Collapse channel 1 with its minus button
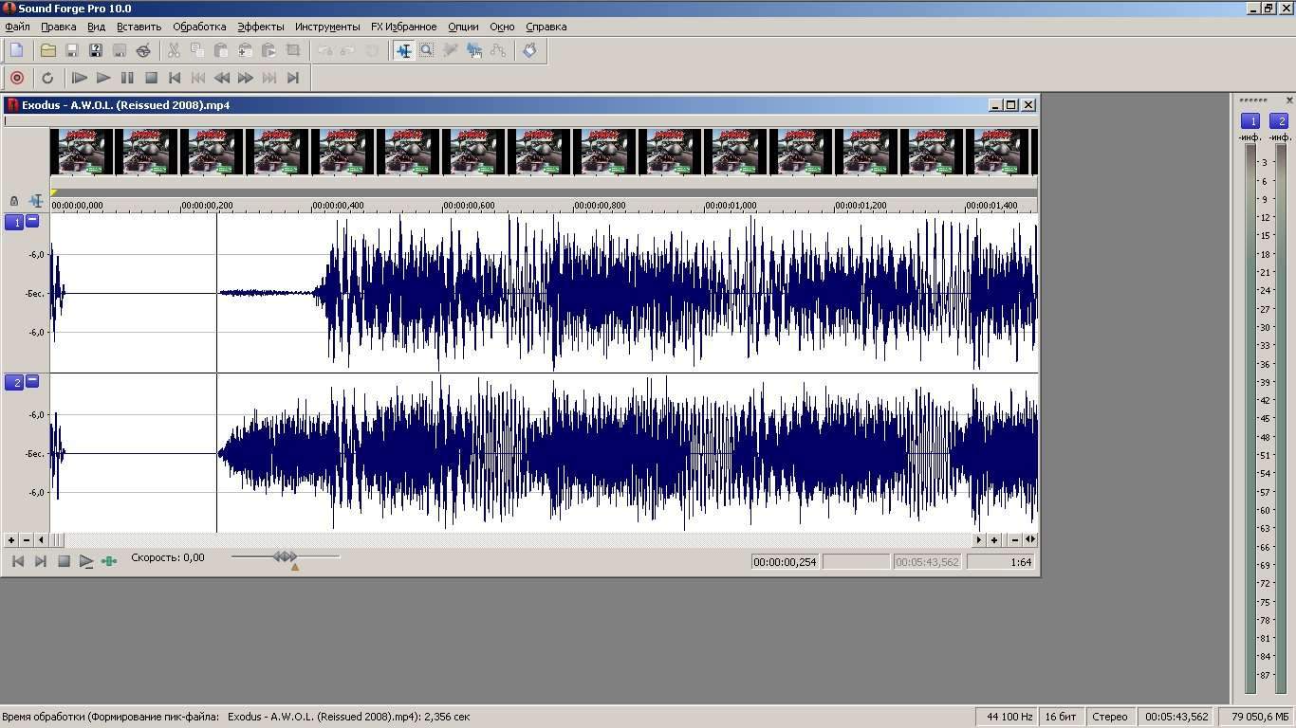The width and height of the screenshot is (1296, 728). (x=32, y=221)
